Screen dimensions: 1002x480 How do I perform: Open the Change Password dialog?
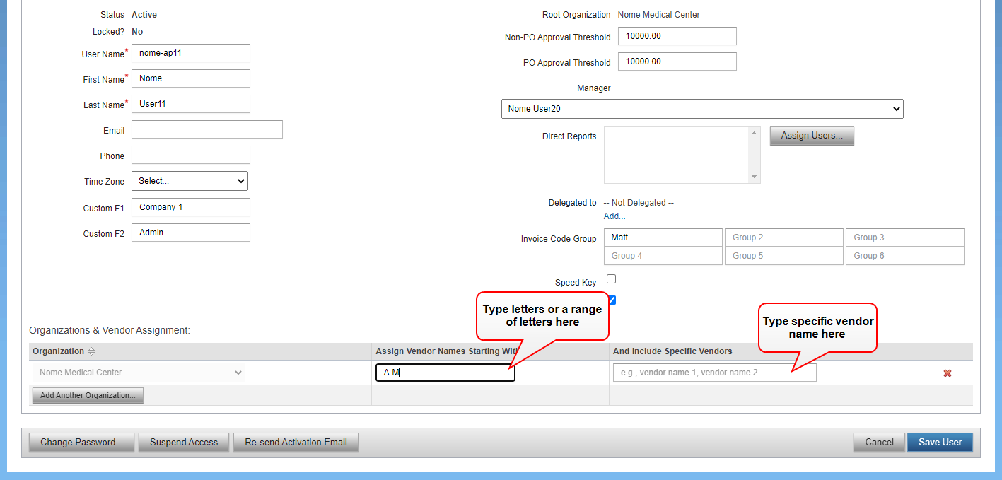tap(81, 443)
